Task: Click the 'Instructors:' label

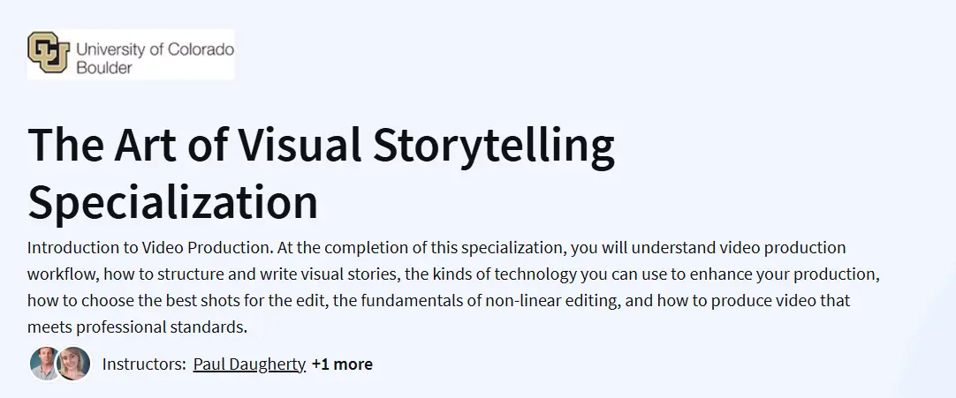Action: point(144,364)
